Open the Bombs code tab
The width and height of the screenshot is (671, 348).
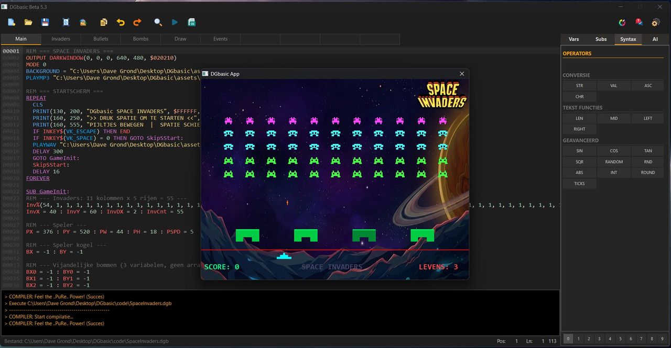(140, 39)
